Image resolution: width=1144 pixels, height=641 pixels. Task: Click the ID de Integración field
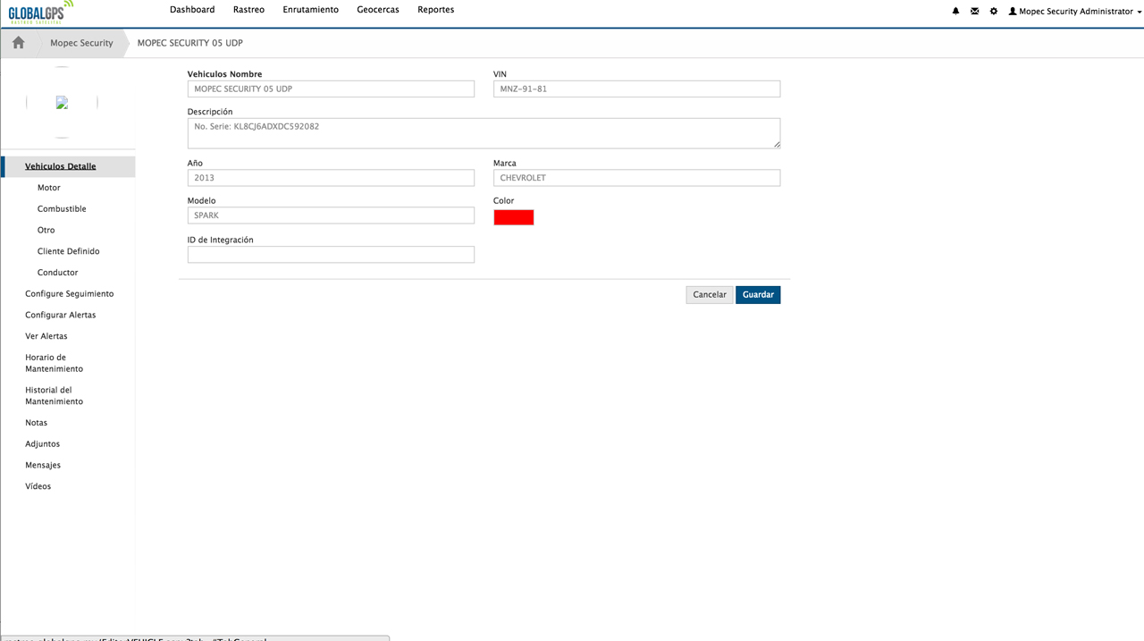(331, 255)
